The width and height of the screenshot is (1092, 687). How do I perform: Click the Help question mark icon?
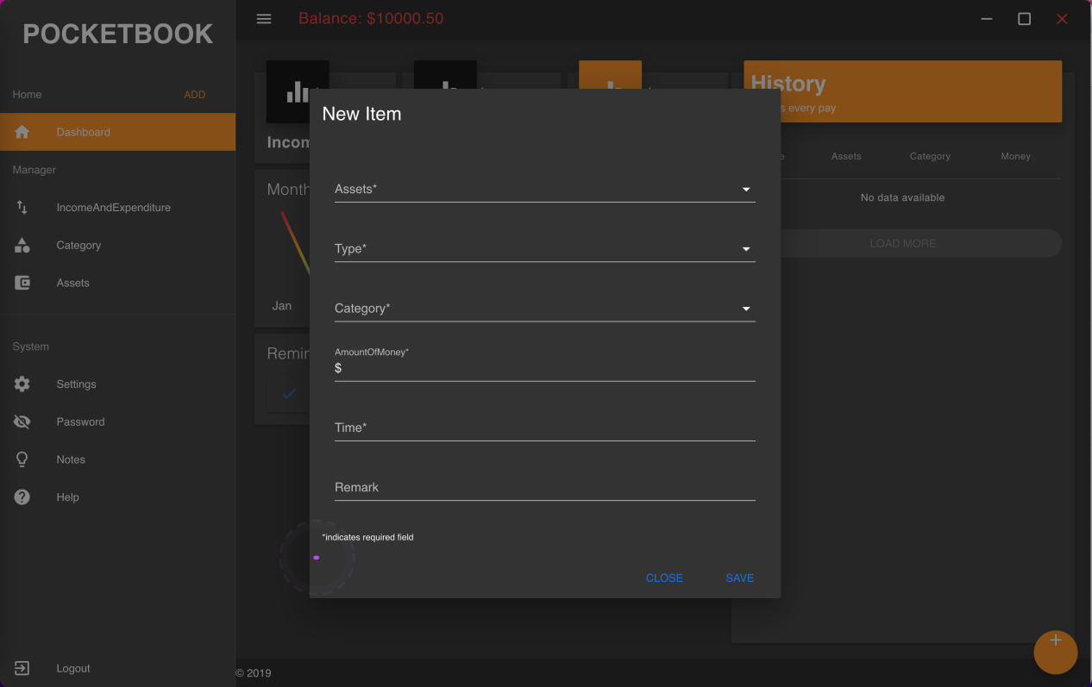click(x=22, y=497)
